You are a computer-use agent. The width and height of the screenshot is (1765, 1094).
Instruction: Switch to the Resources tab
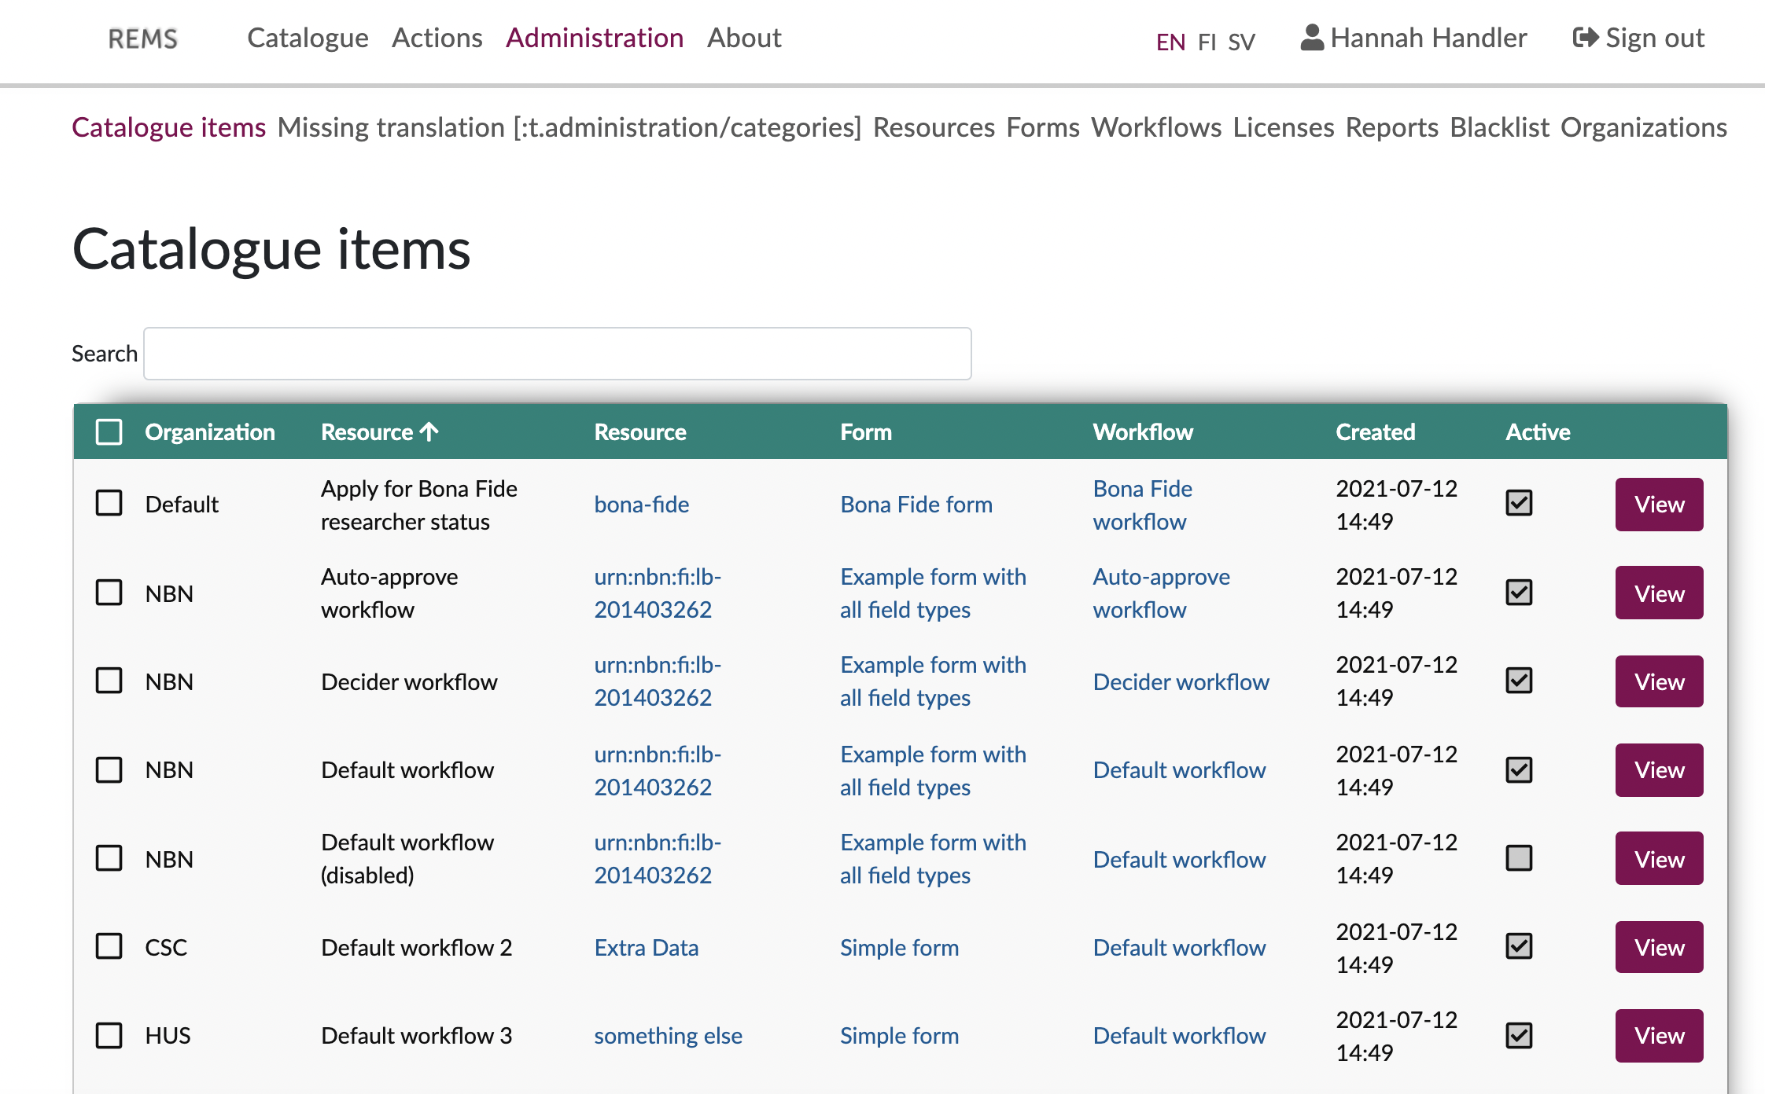pyautogui.click(x=934, y=127)
